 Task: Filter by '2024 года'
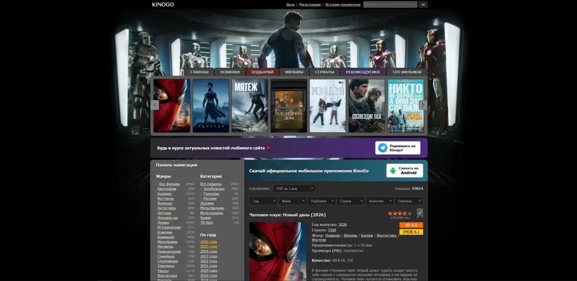pyautogui.click(x=208, y=251)
